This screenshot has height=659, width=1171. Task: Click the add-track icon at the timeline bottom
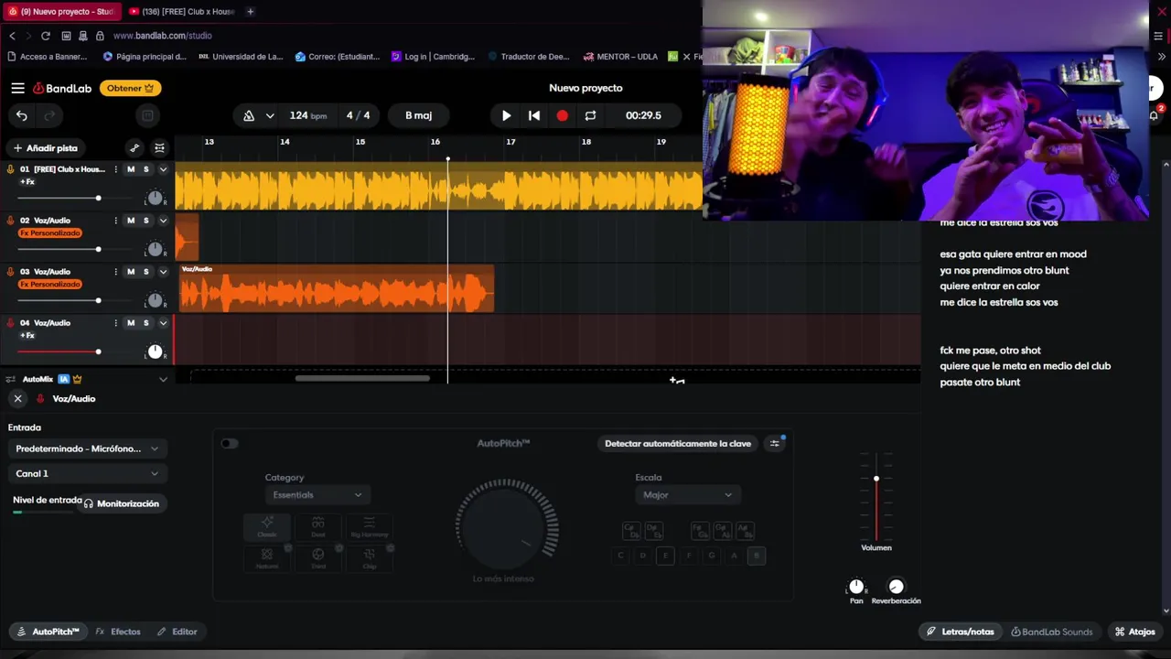676,380
